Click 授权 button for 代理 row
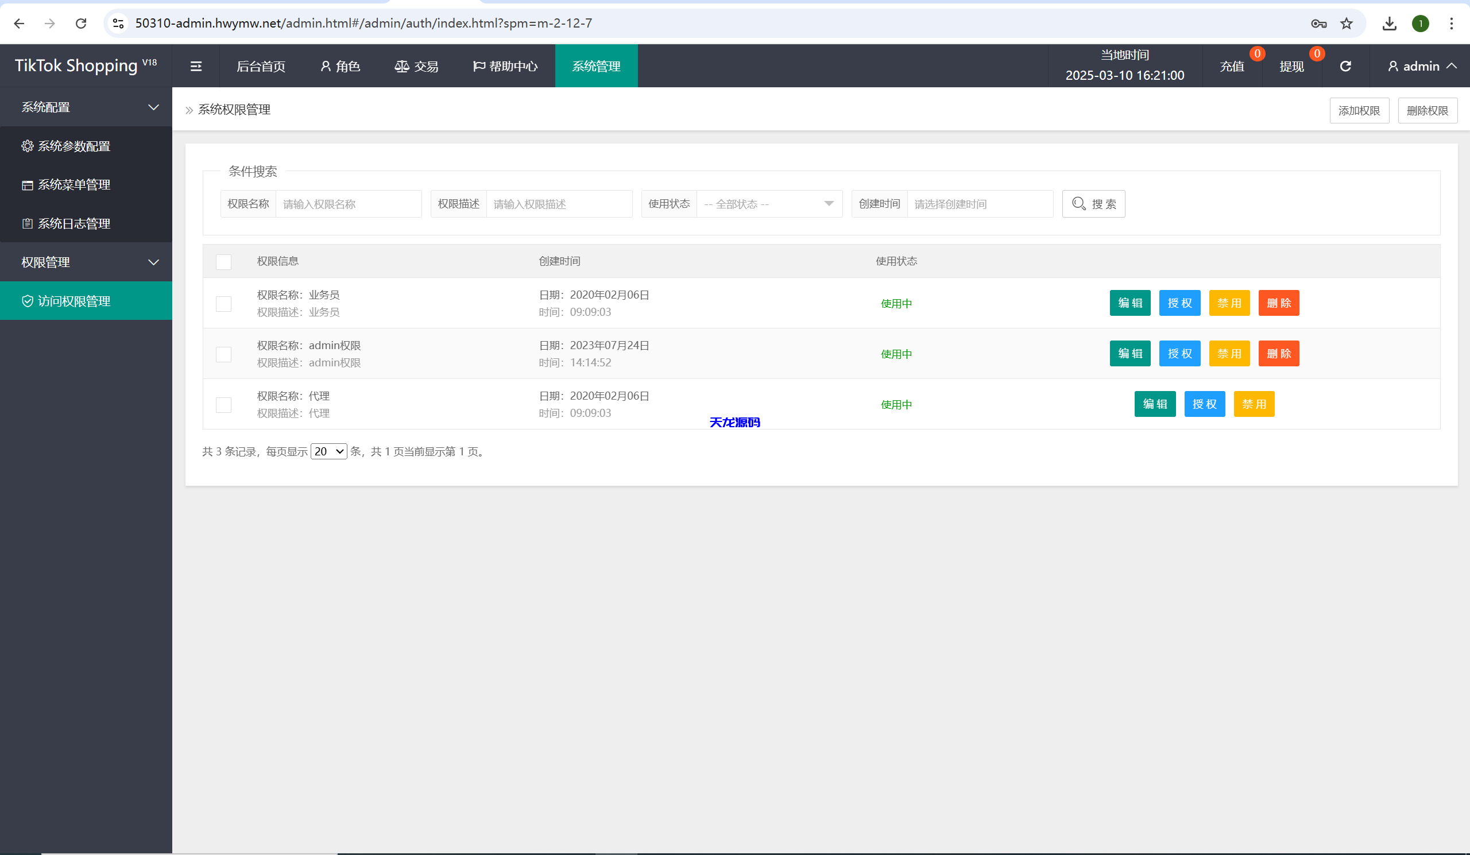Viewport: 1470px width, 855px height. (x=1204, y=404)
